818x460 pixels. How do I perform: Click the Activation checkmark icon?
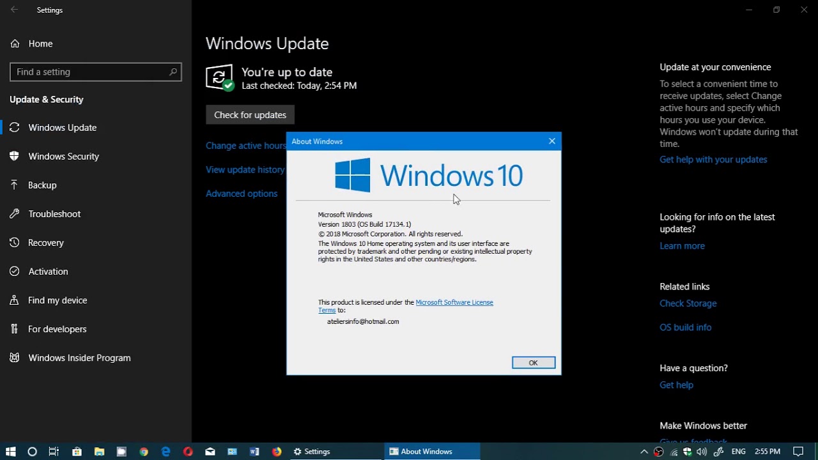15,272
